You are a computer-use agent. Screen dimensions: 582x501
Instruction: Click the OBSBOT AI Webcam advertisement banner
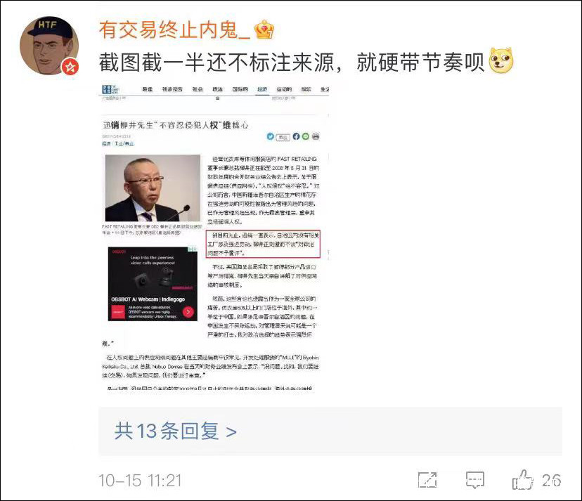pyautogui.click(x=153, y=284)
